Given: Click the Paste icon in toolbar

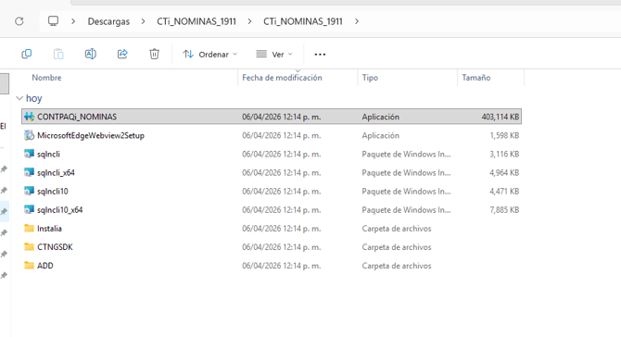Looking at the screenshot, I should pyautogui.click(x=58, y=54).
